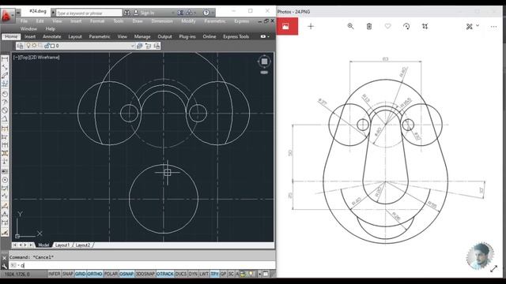Open the File menu
The image size is (506, 284).
[x=24, y=21]
